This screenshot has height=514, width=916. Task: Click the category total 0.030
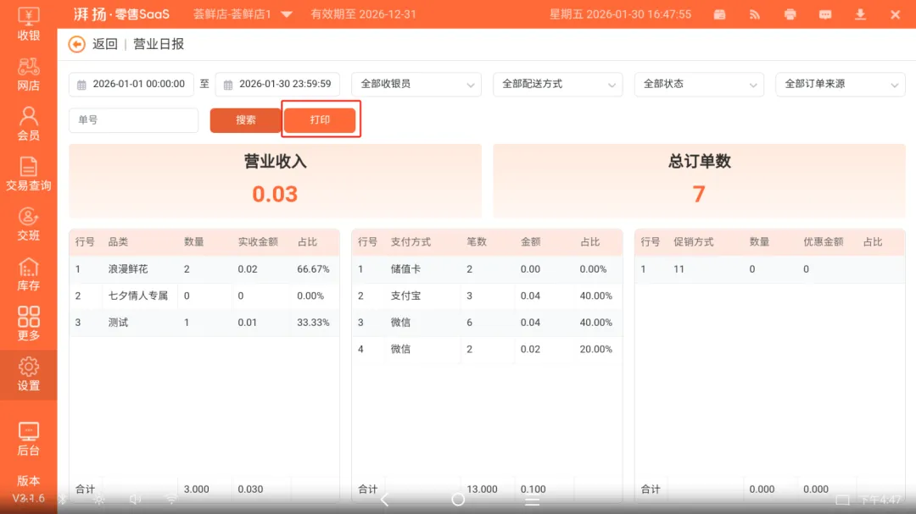(x=250, y=489)
